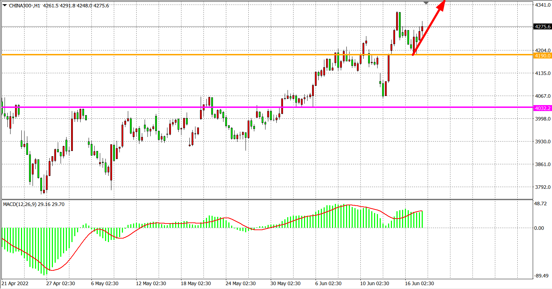Viewport: 552px width, 289px height.
Task: Click the orange 4190.0 price label
Action: (x=543, y=56)
